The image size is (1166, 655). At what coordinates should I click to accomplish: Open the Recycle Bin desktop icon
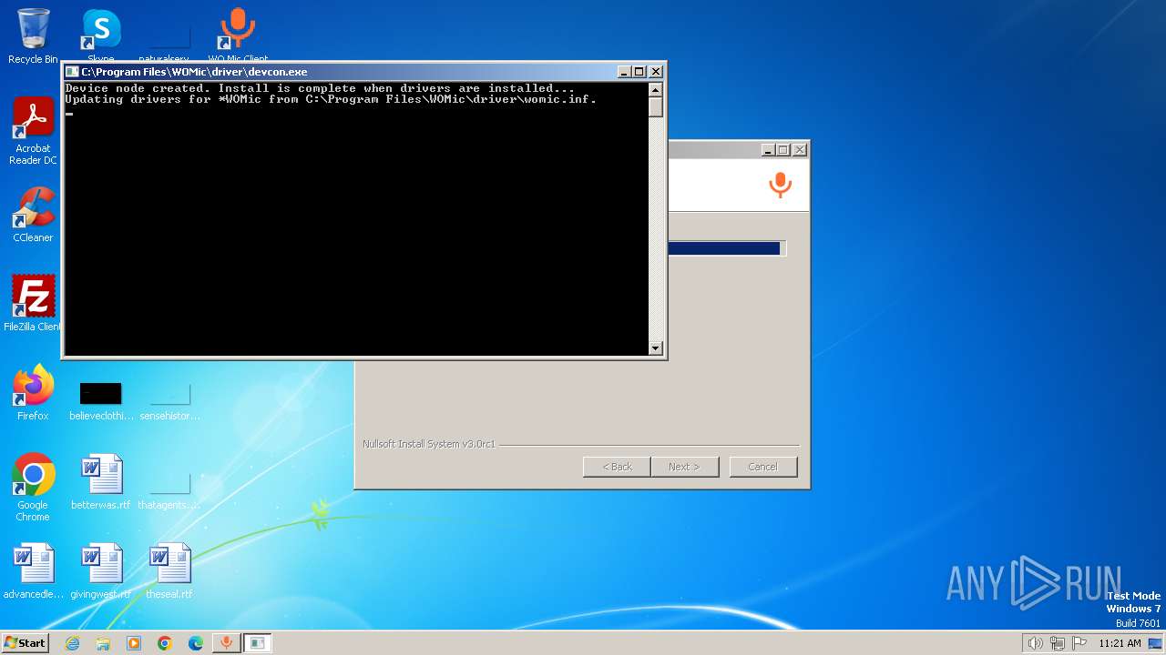pyautogui.click(x=33, y=35)
